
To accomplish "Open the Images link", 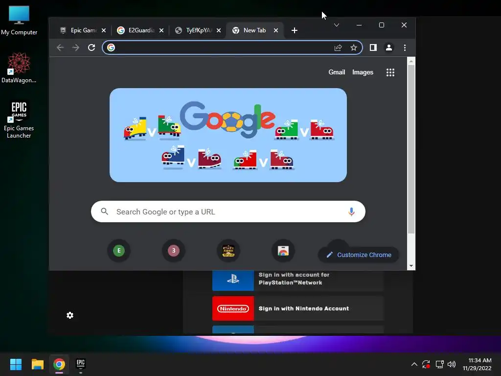I will point(363,72).
